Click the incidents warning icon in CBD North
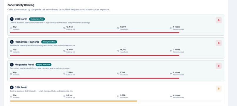Viewport: 237px width, 106px height. (11, 28)
